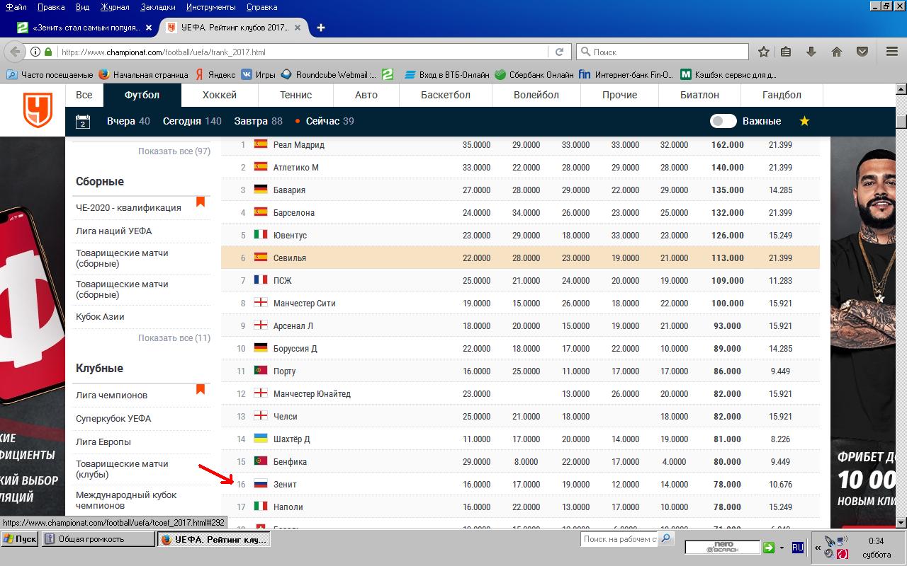907x566 pixels.
Task: Open a new browser tab
Action: coord(321,28)
